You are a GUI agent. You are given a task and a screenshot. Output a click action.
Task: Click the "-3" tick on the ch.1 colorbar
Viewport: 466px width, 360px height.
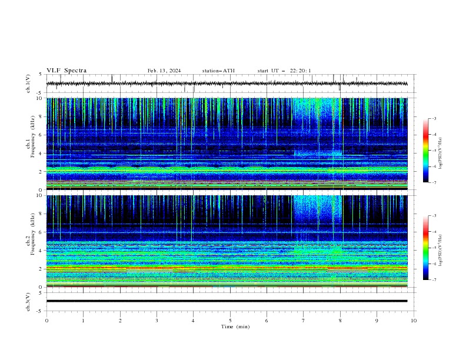click(x=434, y=118)
